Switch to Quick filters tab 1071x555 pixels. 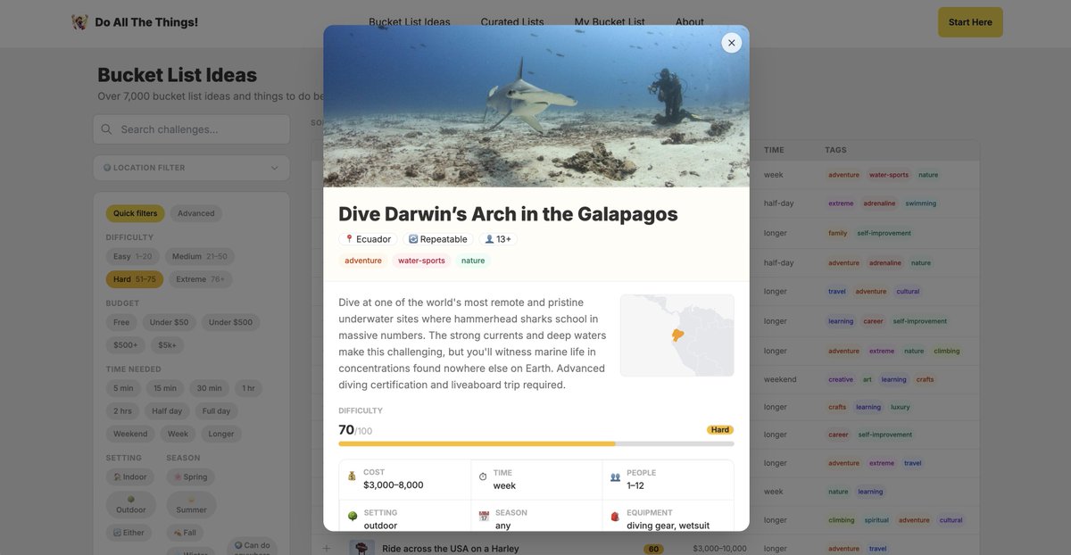[136, 213]
